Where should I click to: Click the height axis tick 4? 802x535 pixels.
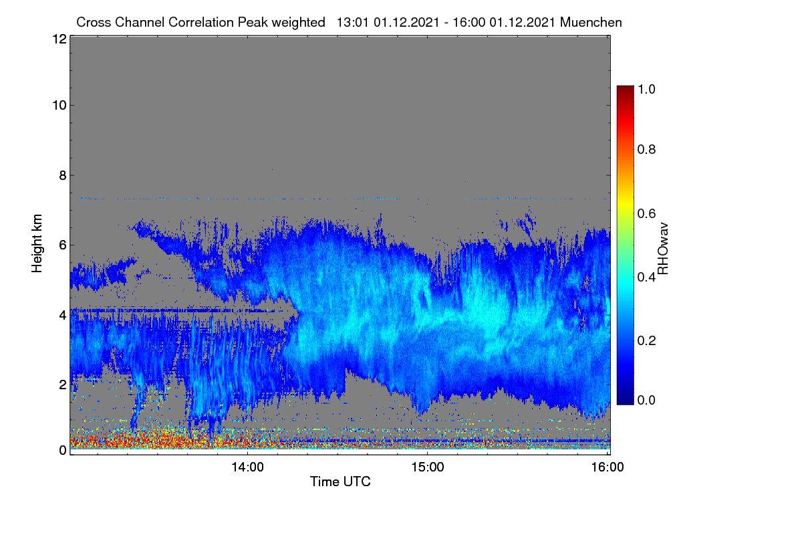click(63, 314)
